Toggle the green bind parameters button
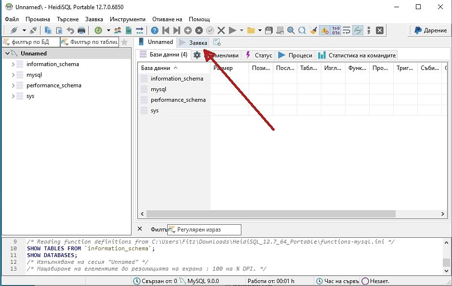452x286 pixels. (x=358, y=30)
